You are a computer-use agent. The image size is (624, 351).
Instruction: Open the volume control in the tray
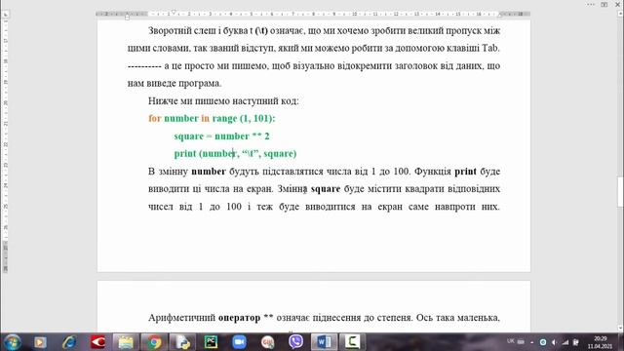tap(554, 342)
